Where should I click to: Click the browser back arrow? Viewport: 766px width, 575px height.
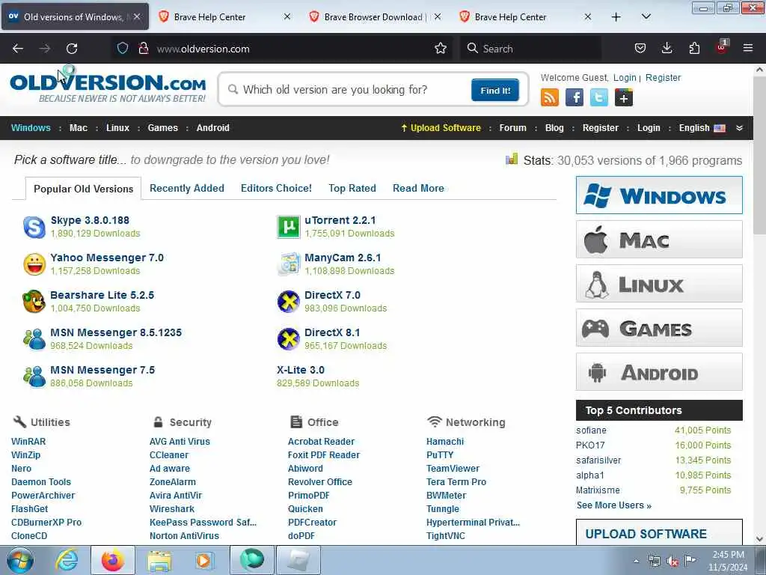[18, 49]
